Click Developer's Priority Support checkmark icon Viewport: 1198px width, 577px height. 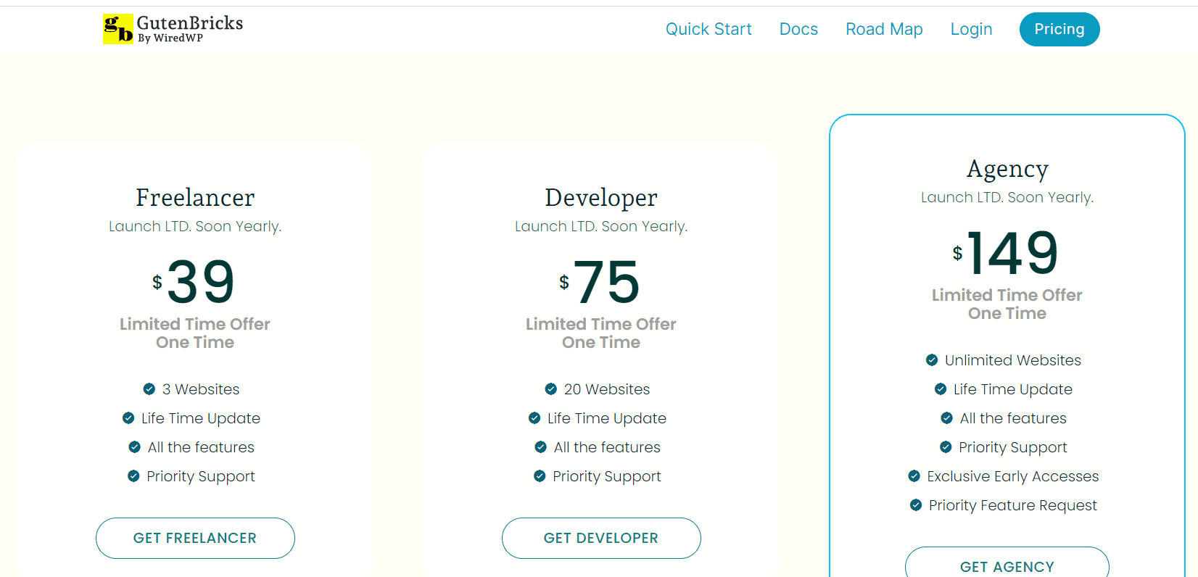540,476
